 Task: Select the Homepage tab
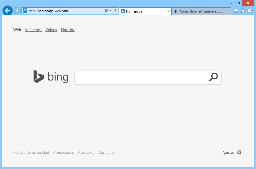tap(145, 11)
